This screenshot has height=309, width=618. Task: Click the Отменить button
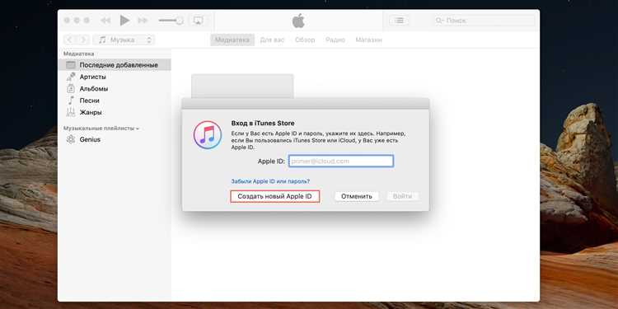pos(357,196)
